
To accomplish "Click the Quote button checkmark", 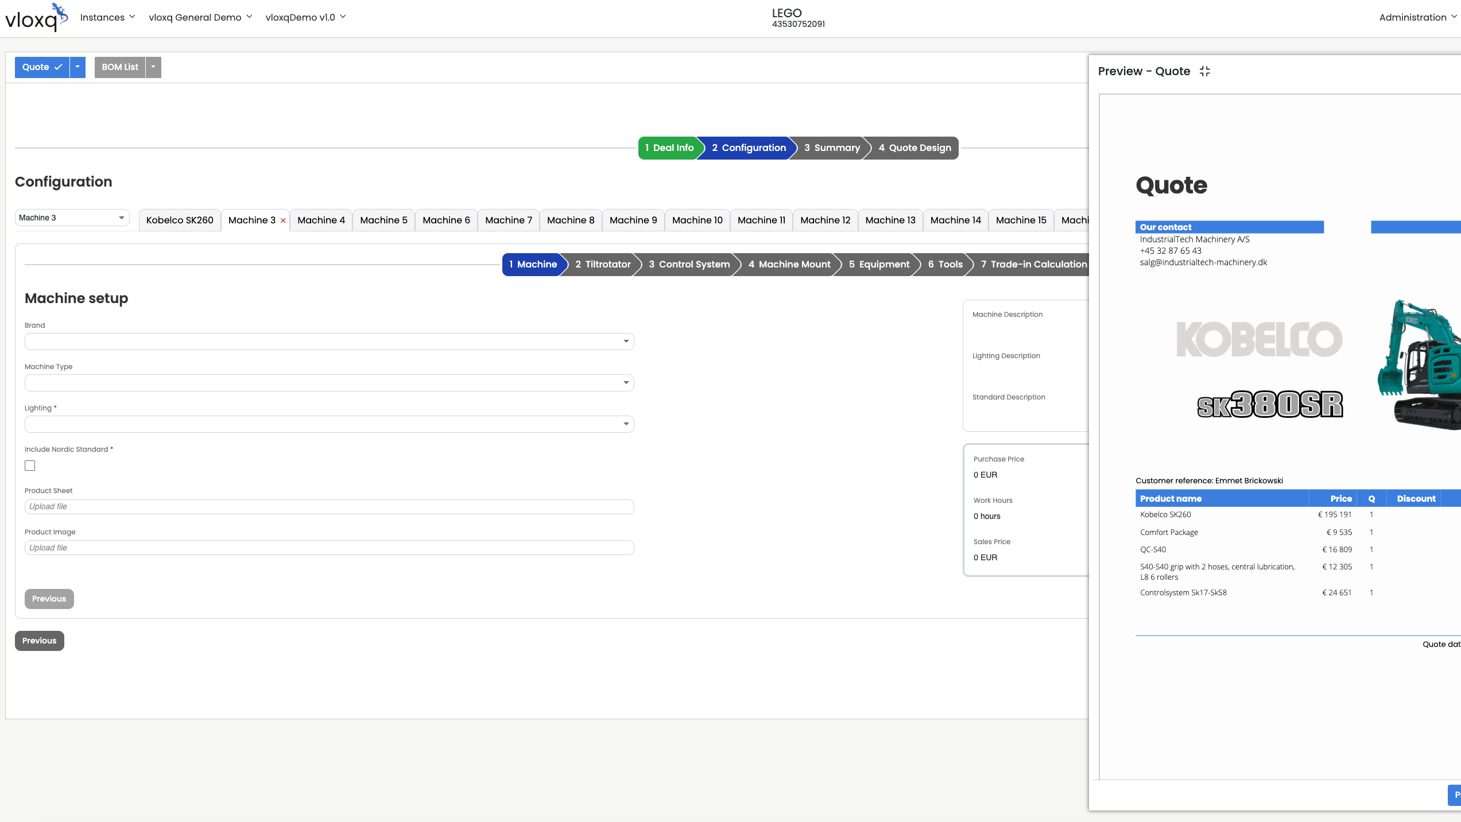I will tap(58, 67).
